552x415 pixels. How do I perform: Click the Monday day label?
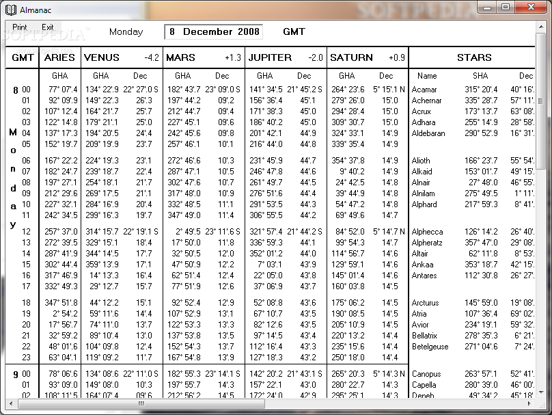click(x=126, y=31)
